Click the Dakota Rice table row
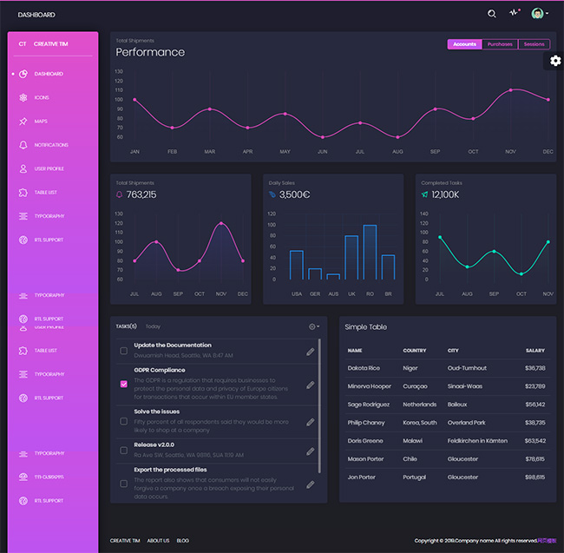The image size is (564, 553). pos(446,368)
